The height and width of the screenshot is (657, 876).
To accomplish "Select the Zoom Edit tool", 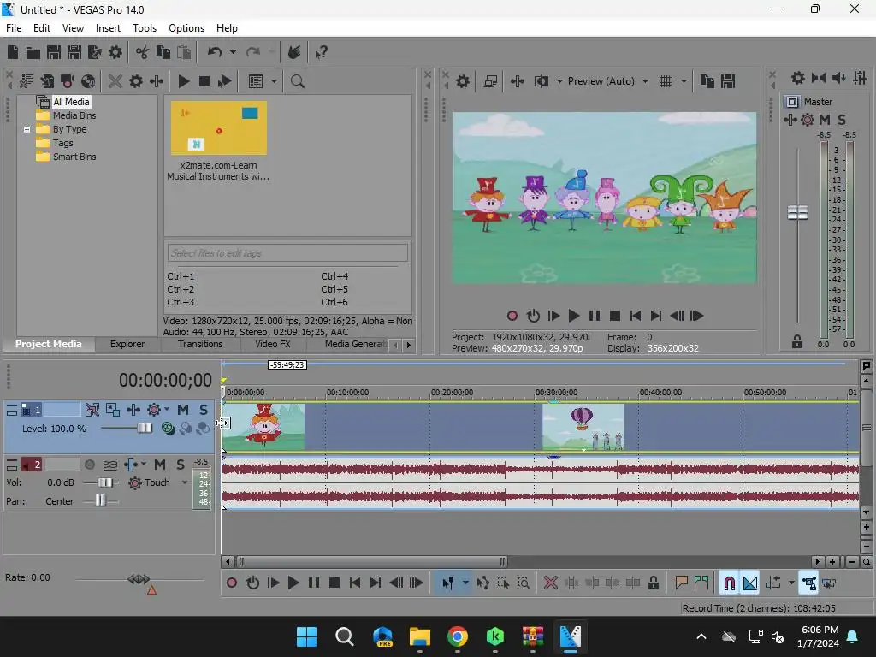I will 524,583.
